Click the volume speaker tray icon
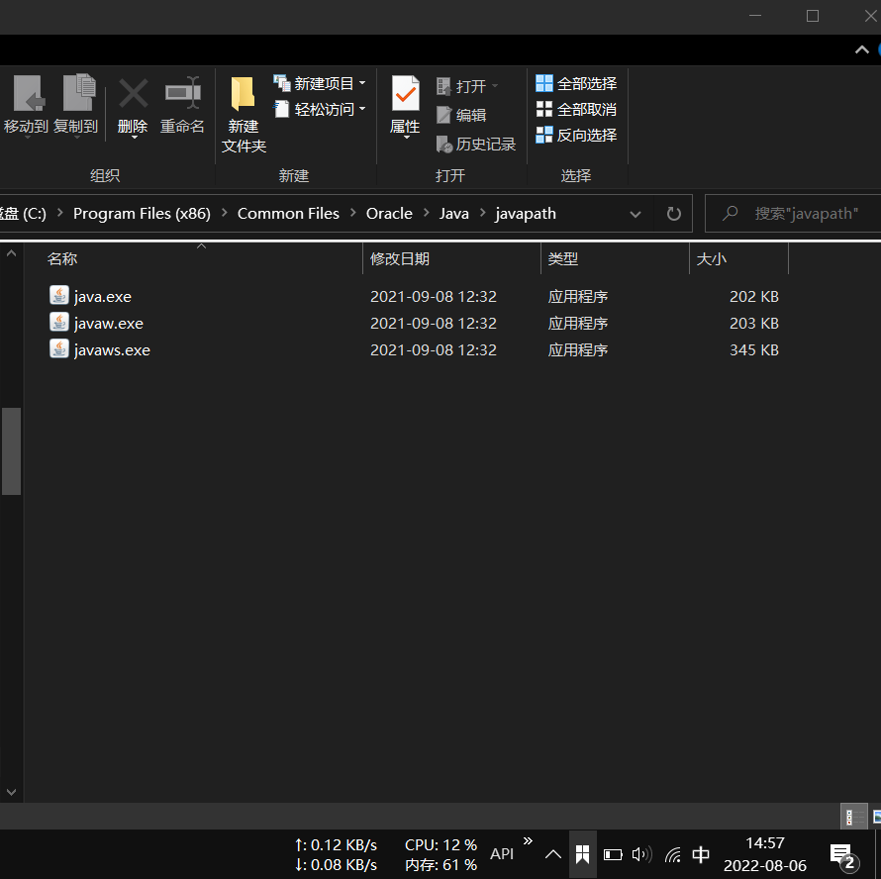 pyautogui.click(x=641, y=855)
